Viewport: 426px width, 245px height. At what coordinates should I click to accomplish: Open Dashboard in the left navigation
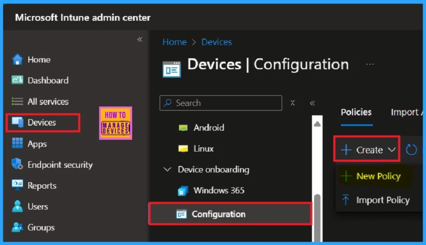click(x=48, y=80)
